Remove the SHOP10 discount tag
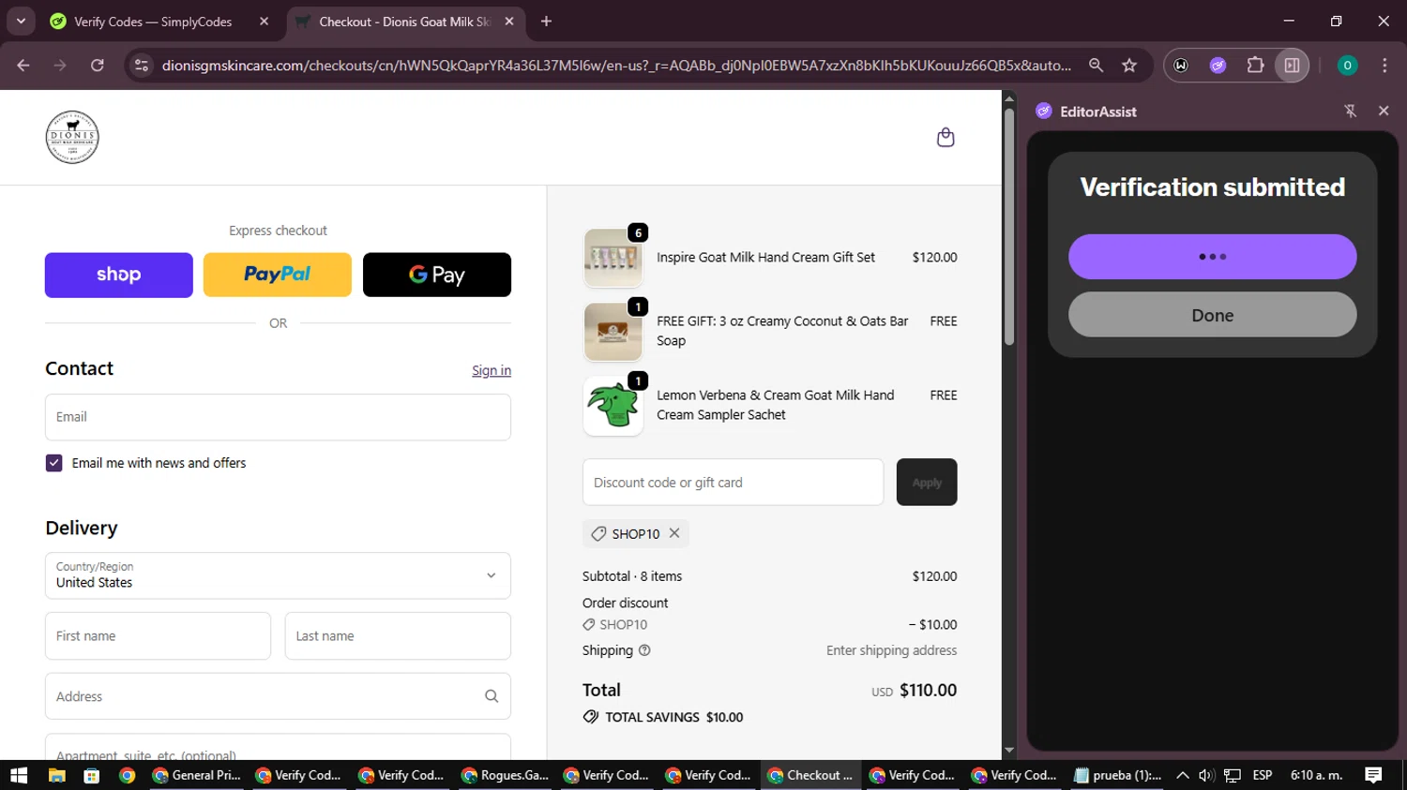The width and height of the screenshot is (1407, 790). (x=674, y=533)
